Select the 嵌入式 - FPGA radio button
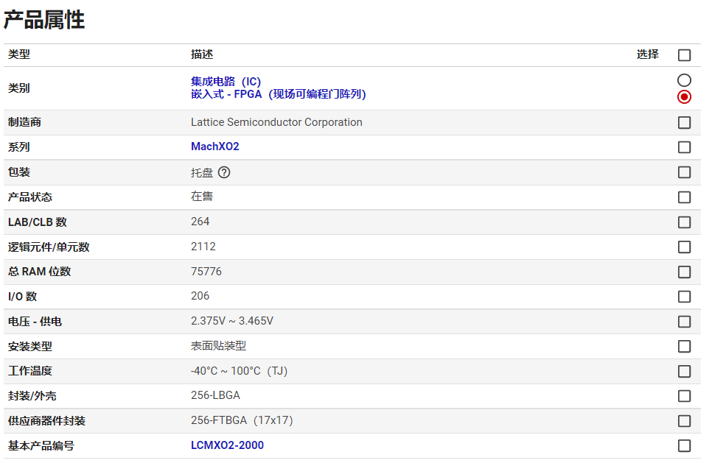Viewport: 712px width, 463px height. [684, 97]
